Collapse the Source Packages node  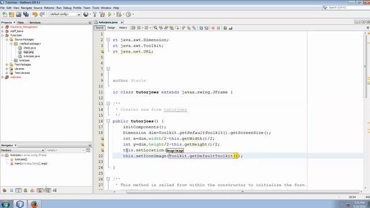(x=7, y=39)
